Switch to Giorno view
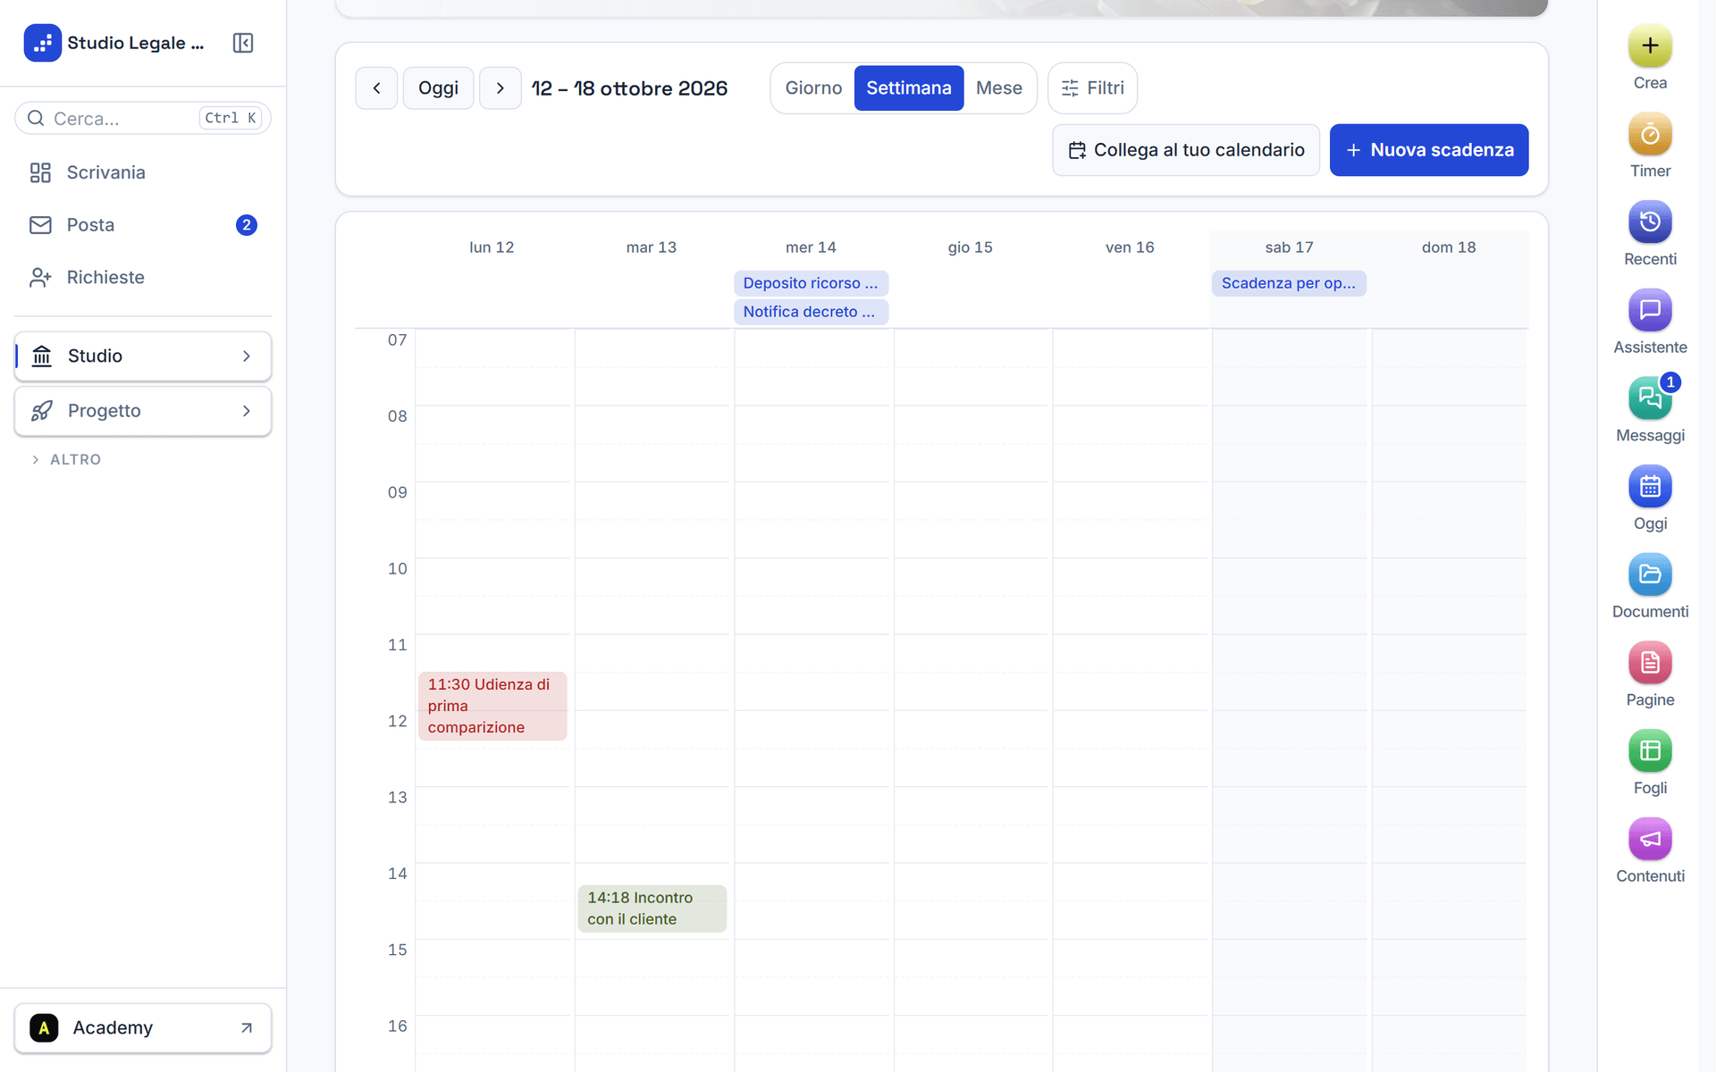This screenshot has height=1072, width=1716. click(x=813, y=88)
